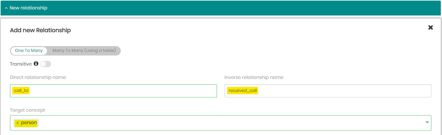The image size is (442, 135).
Task: Click the person tag in Target concept
Action: coord(29,123)
